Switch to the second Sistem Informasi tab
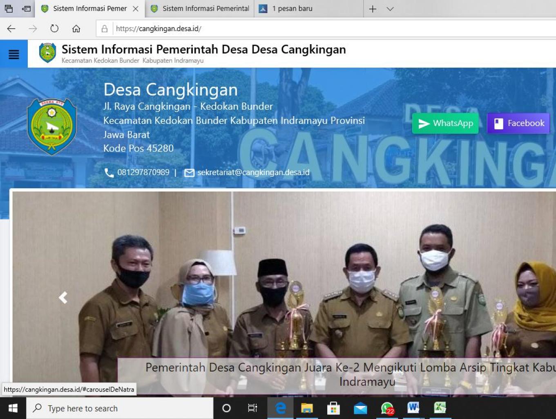This screenshot has width=556, height=419. (x=200, y=9)
